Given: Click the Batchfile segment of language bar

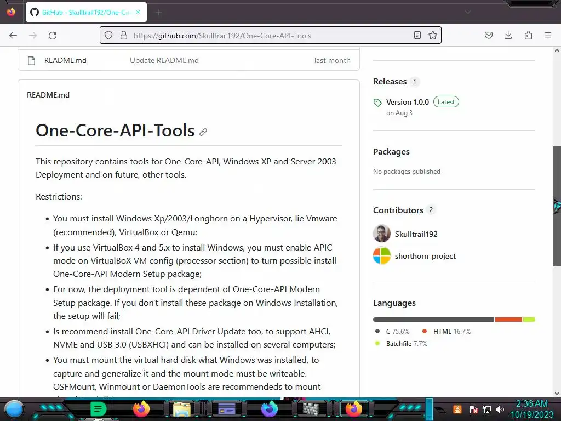Looking at the screenshot, I should 529,320.
